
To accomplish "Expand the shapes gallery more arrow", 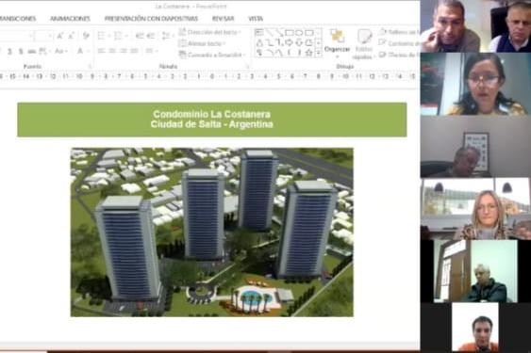I will (318, 53).
